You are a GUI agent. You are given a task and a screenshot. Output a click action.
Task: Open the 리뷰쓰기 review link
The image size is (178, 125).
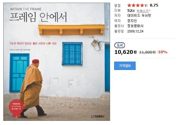pos(142,11)
